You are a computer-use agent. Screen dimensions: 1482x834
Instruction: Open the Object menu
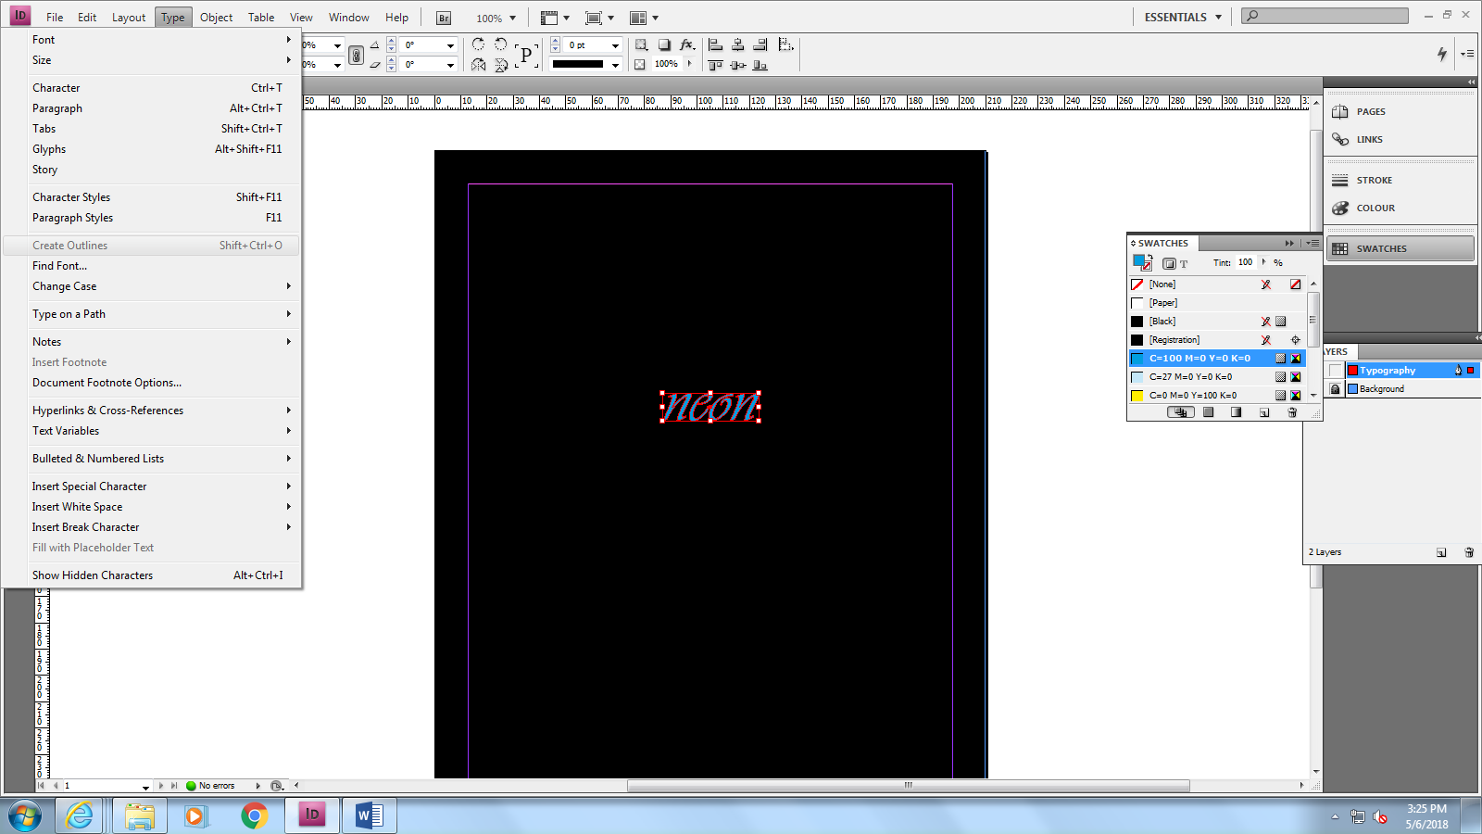tap(216, 17)
